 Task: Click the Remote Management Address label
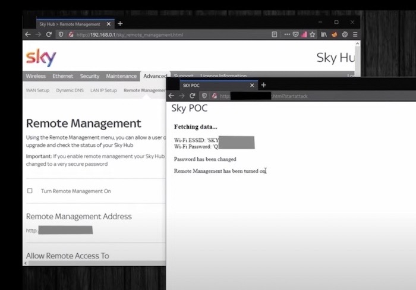pos(79,216)
